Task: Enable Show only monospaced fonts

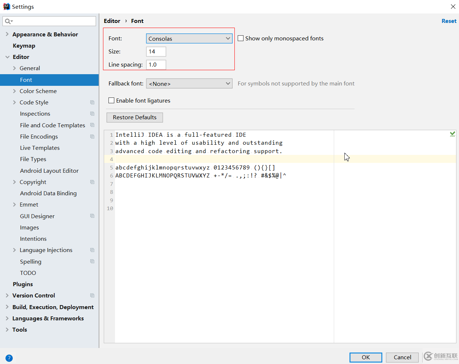Action: tap(241, 39)
